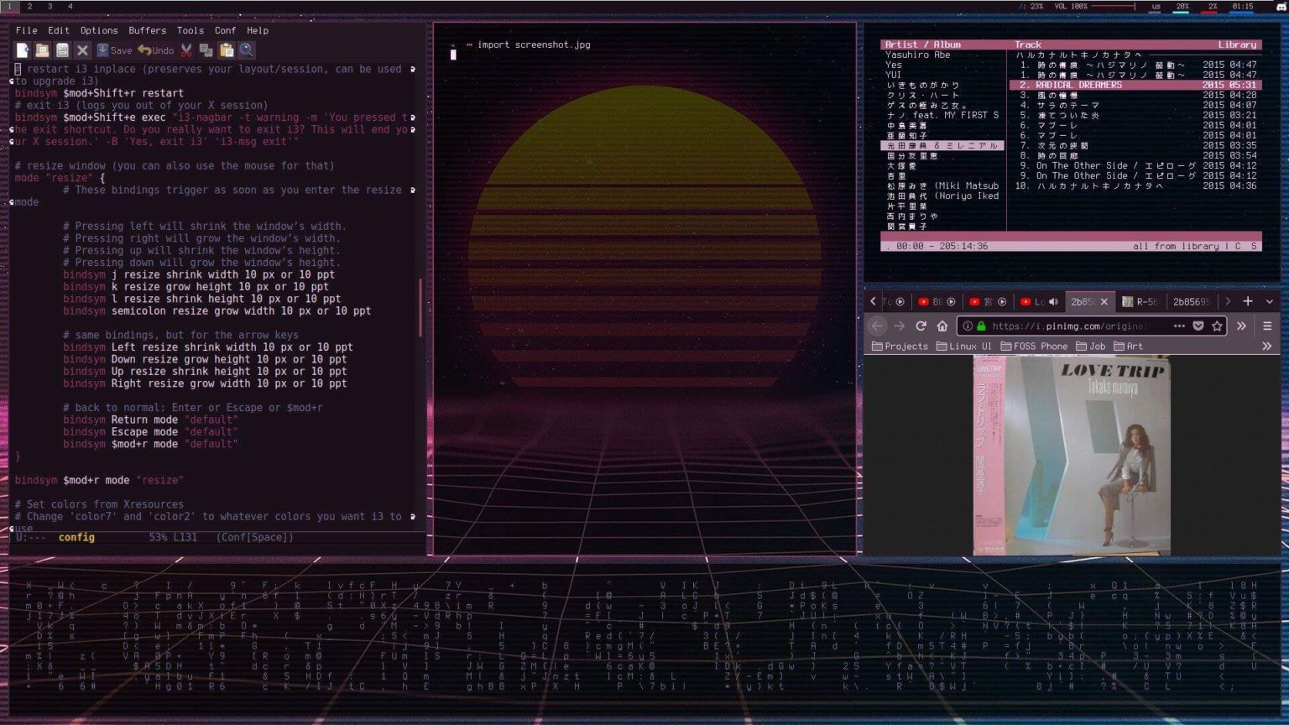The height and width of the screenshot is (725, 1289).
Task: Select track RADICAL DREAMERS
Action: coord(1135,85)
